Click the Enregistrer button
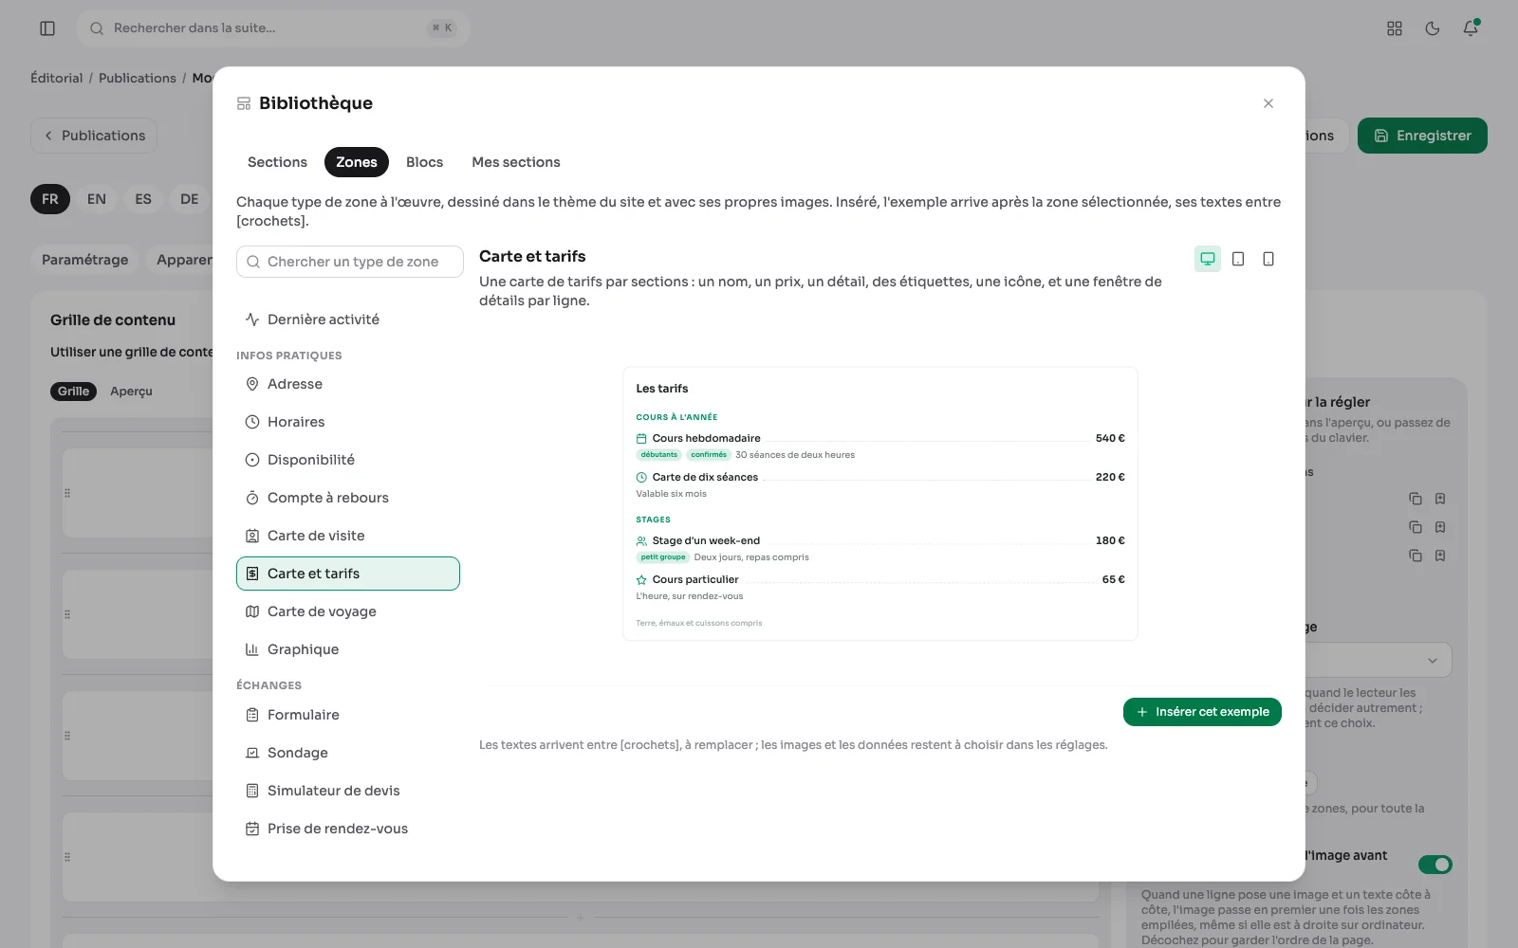This screenshot has width=1518, height=948. coord(1422,136)
